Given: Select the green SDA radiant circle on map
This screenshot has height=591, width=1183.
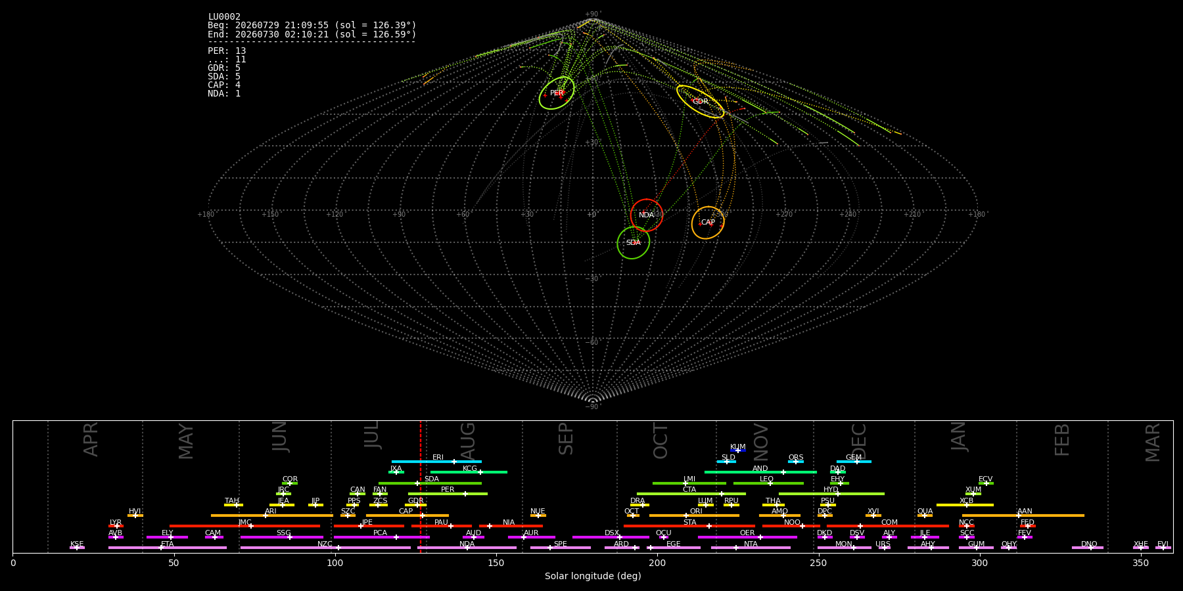Looking at the screenshot, I should (634, 242).
